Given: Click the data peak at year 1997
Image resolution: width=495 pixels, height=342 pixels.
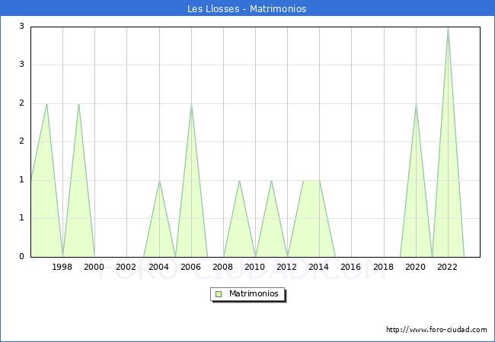Looking at the screenshot, I should coord(46,104).
